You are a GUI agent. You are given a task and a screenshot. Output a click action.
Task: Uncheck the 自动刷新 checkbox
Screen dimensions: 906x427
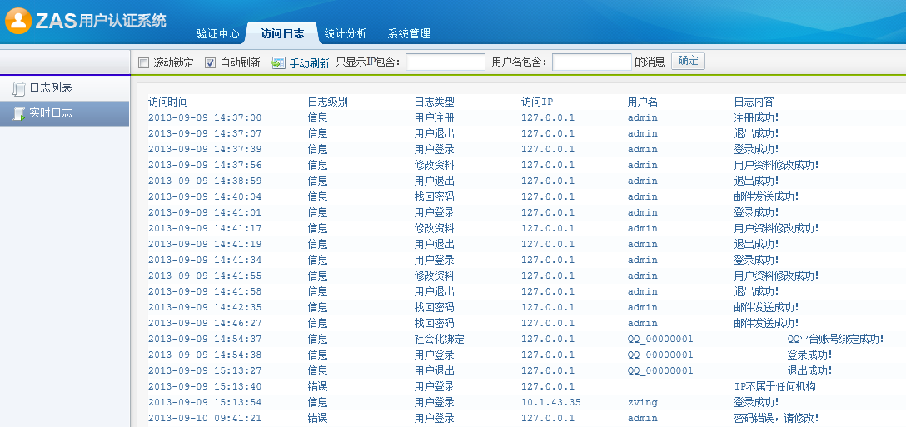[x=210, y=62]
